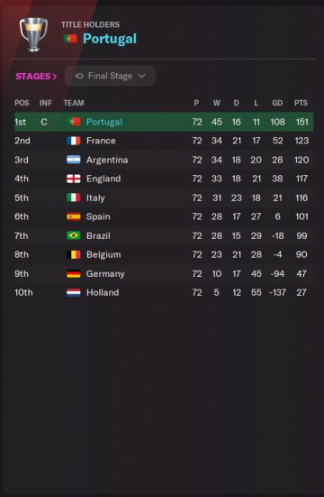
Task: Open the Portugal title holders link
Action: (x=110, y=39)
